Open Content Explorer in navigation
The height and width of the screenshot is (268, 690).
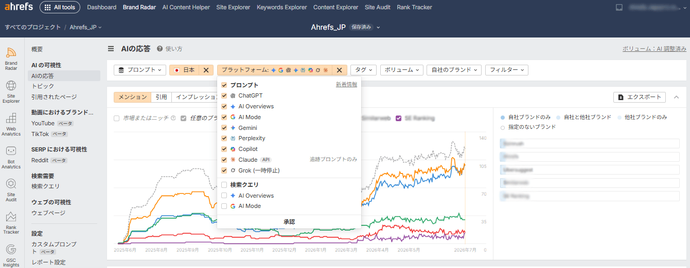(335, 7)
